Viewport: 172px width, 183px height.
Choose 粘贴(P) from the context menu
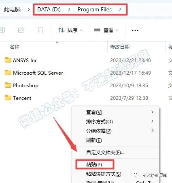point(94,164)
